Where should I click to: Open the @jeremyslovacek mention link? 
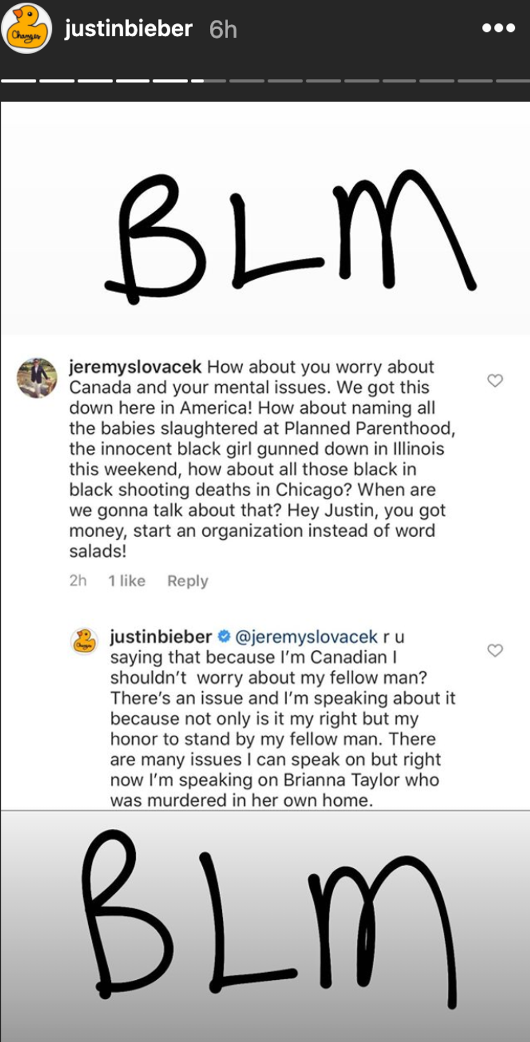pyautogui.click(x=306, y=637)
